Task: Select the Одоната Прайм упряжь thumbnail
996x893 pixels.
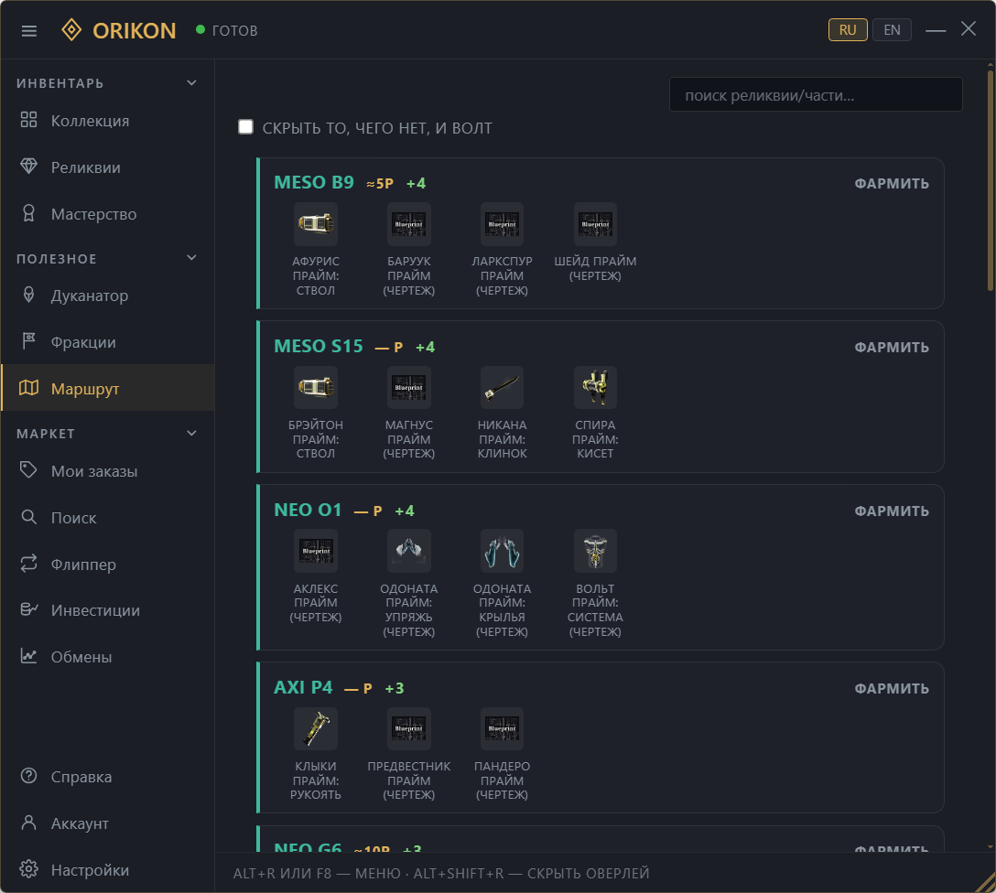Action: pos(409,551)
